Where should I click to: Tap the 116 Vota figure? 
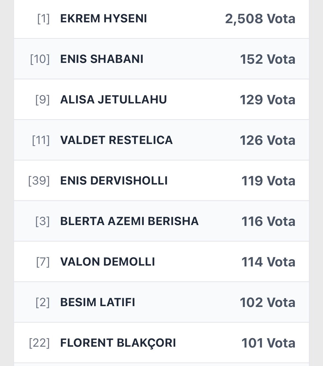[x=268, y=221]
